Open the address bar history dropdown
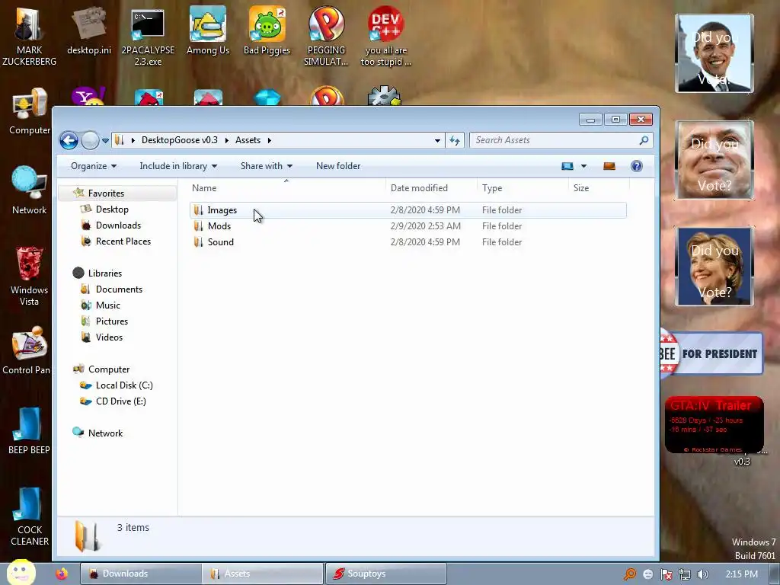The height and width of the screenshot is (585, 780). click(x=437, y=141)
